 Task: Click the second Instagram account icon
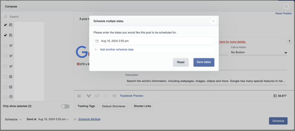[11, 87]
